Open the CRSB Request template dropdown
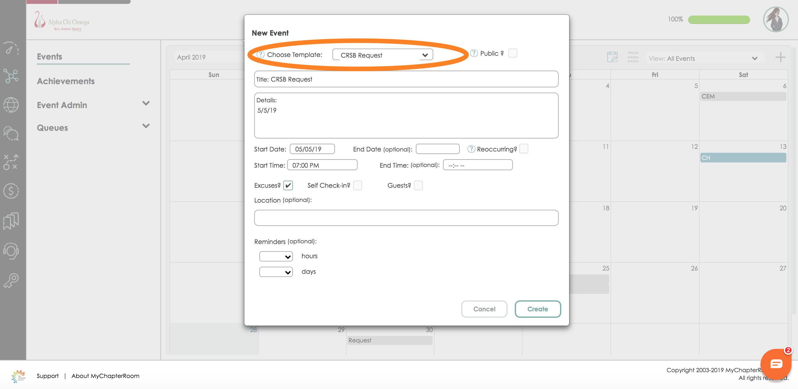The height and width of the screenshot is (389, 798). point(383,55)
